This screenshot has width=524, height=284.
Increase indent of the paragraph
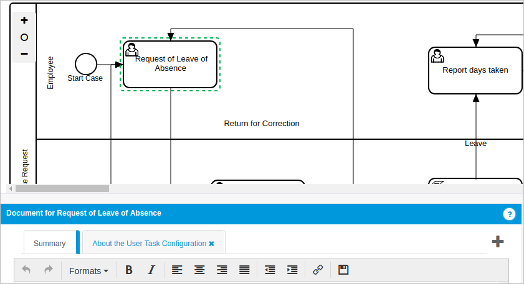(292, 270)
